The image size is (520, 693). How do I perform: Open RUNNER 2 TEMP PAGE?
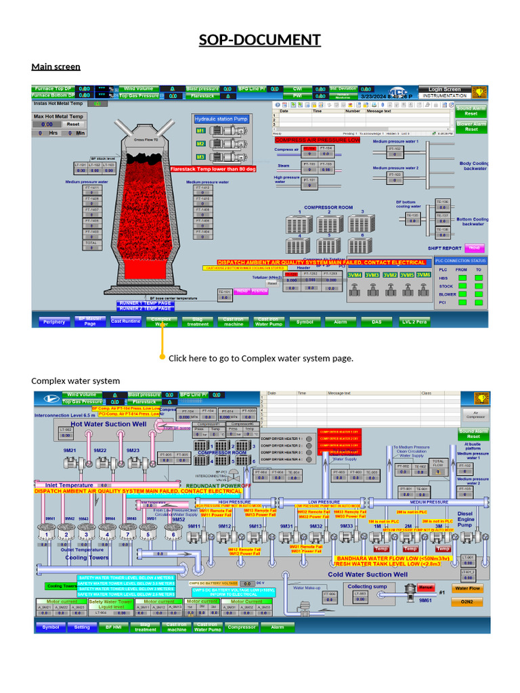(145, 308)
